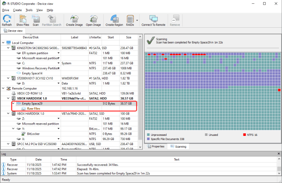Open the Tools menu
The image size is (282, 183).
coord(29,10)
